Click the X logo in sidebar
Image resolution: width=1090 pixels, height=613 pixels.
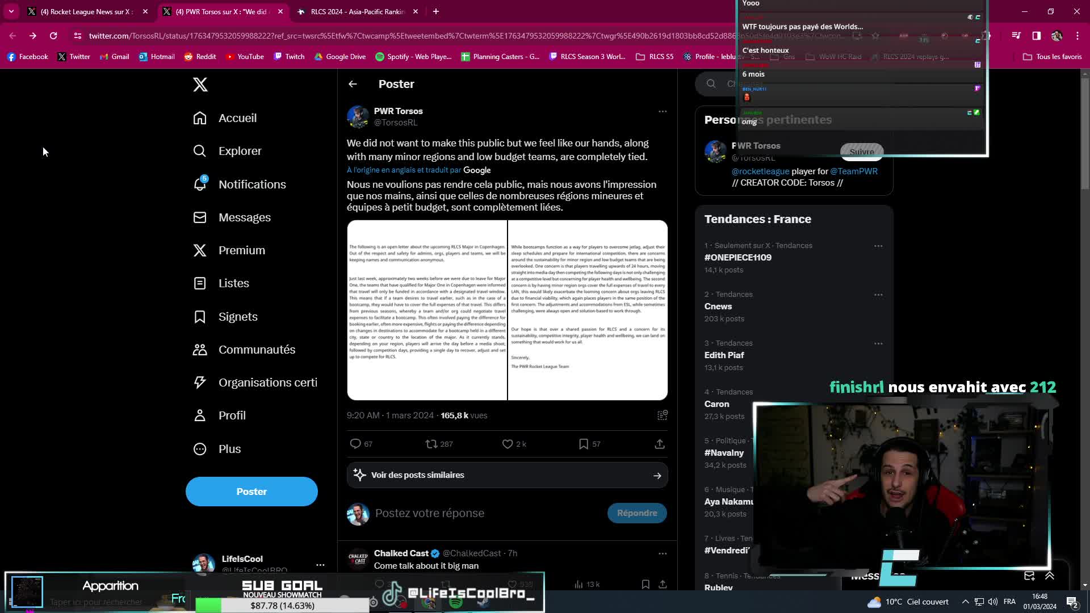200,85
